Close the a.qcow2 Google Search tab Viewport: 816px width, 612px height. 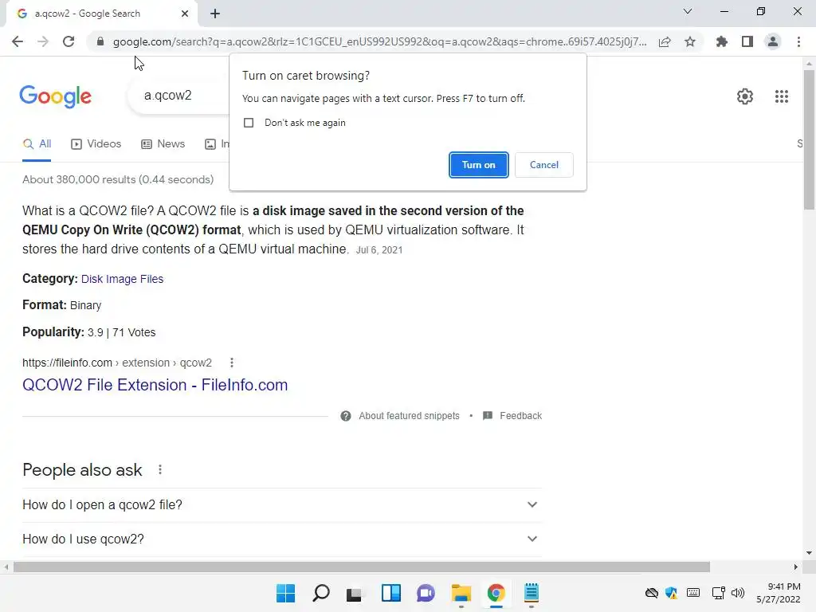(185, 14)
